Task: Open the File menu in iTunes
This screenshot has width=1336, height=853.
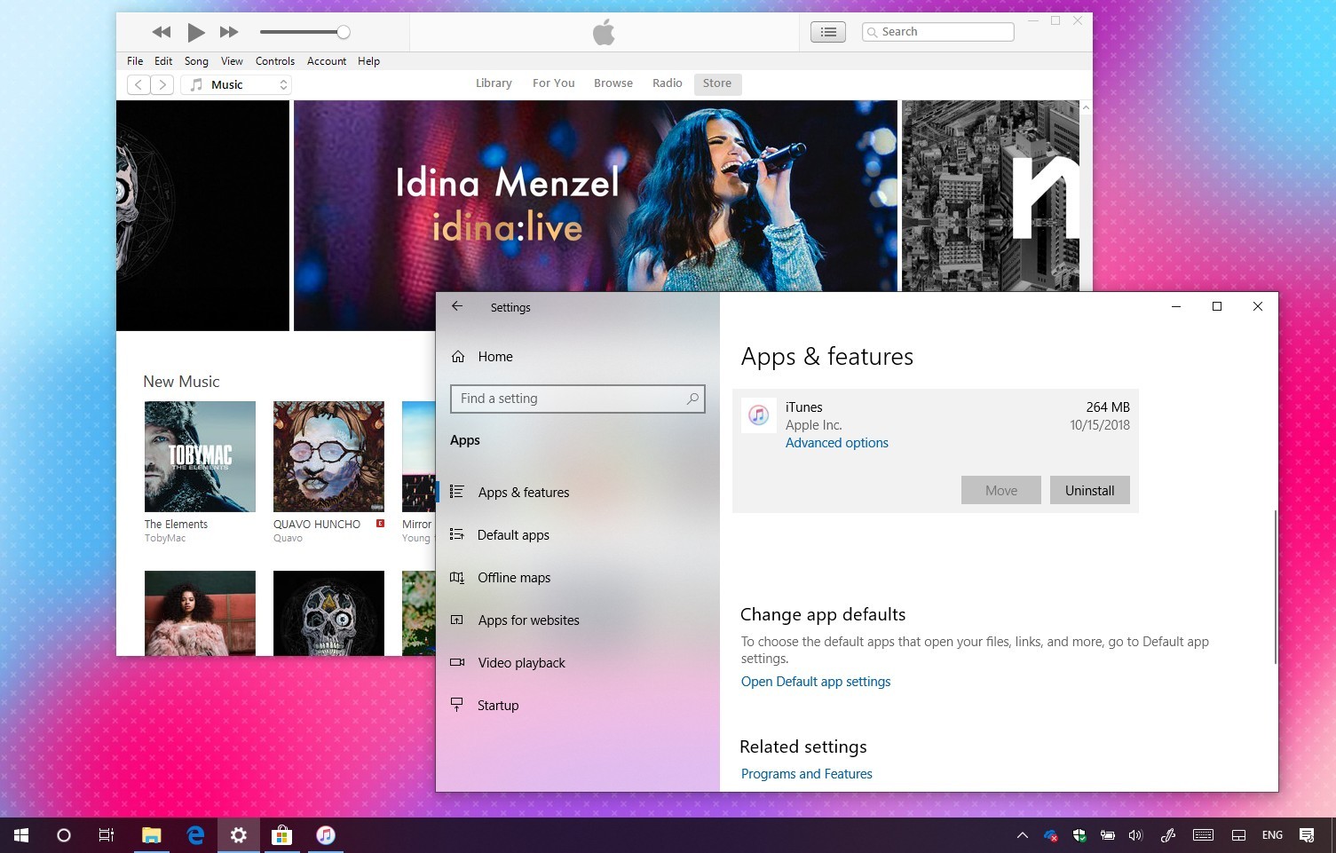Action: coord(135,61)
